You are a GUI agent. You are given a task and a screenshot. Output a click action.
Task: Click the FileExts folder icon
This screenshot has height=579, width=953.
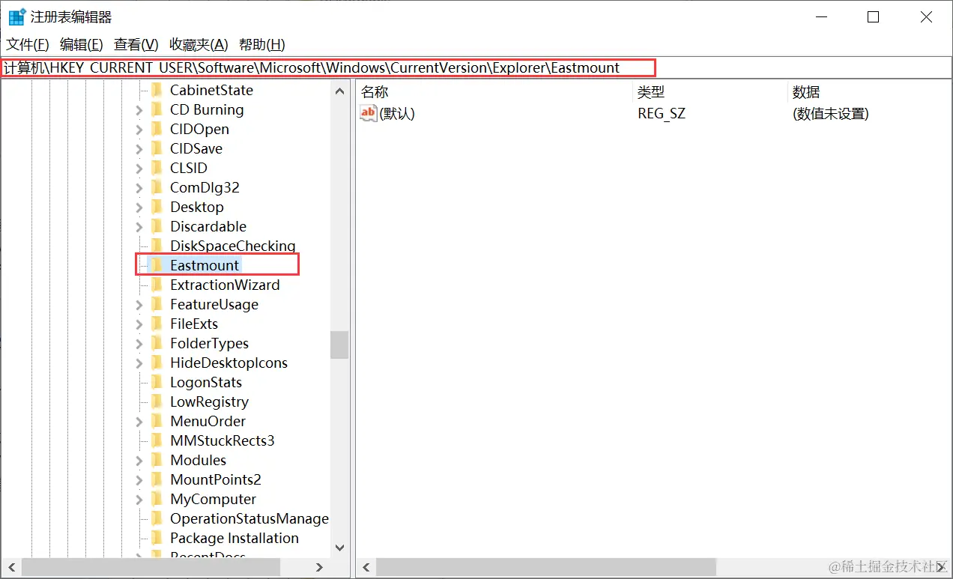157,324
